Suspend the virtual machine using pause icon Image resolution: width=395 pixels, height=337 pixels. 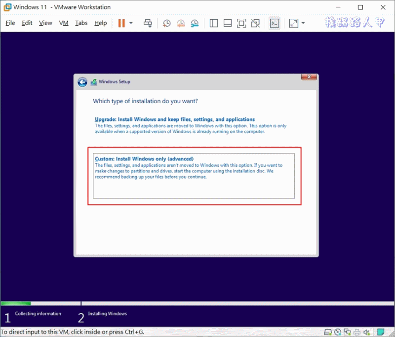(x=120, y=23)
